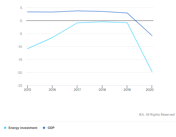Click the dark blue GDP legend dot
The width and height of the screenshot is (176, 137).
pyautogui.click(x=44, y=128)
